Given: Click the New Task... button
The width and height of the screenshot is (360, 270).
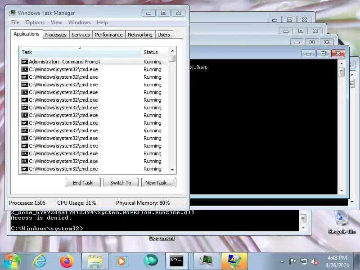Looking at the screenshot, I should coord(159,183).
